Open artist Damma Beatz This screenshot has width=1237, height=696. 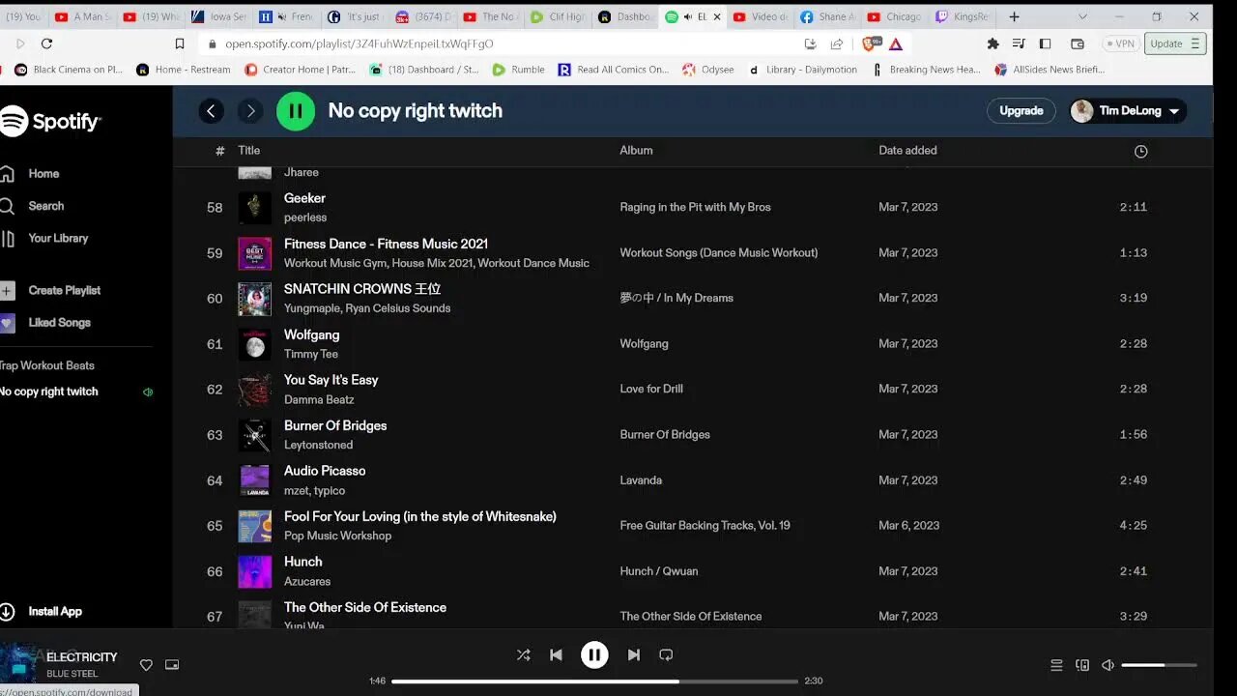point(319,400)
